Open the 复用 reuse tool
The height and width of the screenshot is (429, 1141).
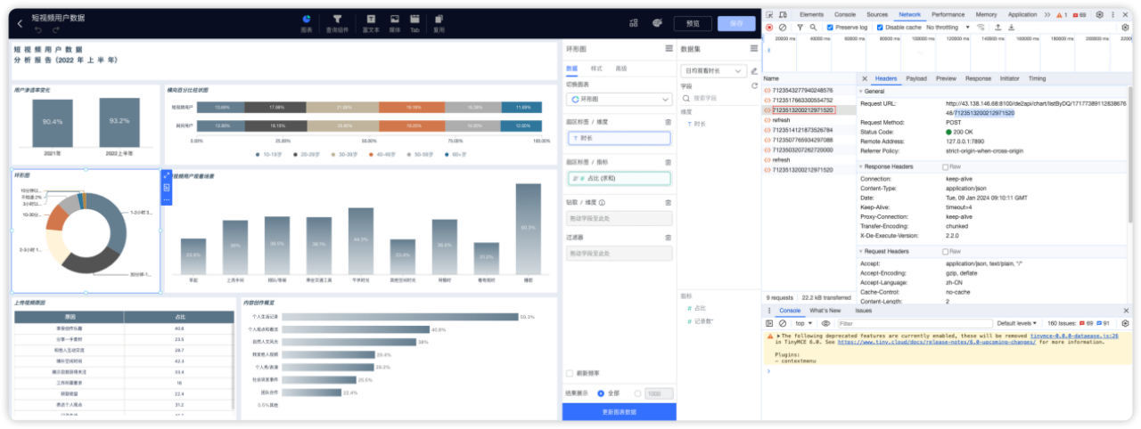(x=439, y=23)
